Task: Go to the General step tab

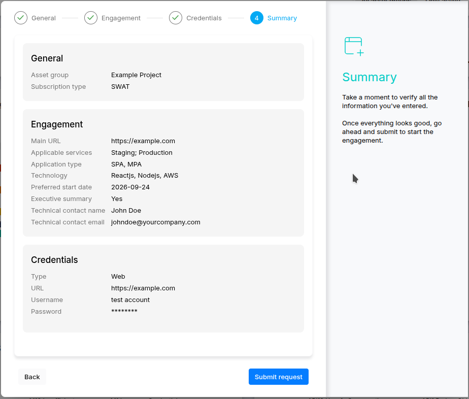Action: [x=44, y=18]
